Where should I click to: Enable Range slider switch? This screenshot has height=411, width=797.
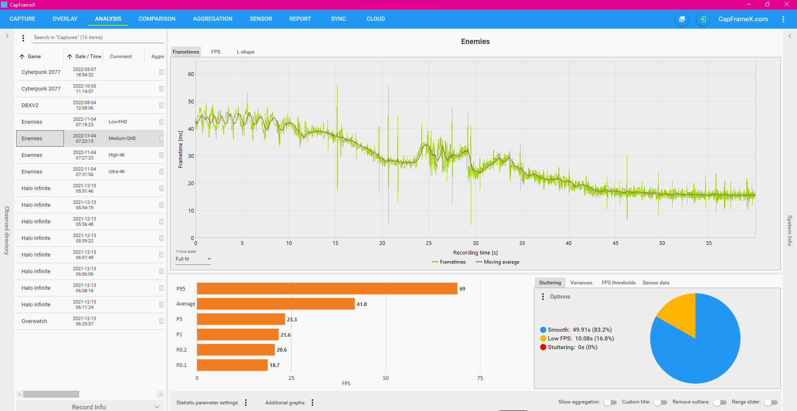[770, 402]
